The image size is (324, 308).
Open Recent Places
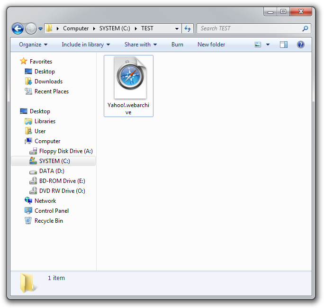point(52,91)
